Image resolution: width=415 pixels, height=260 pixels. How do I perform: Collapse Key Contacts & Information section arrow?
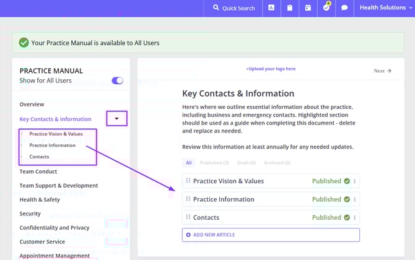pos(116,118)
